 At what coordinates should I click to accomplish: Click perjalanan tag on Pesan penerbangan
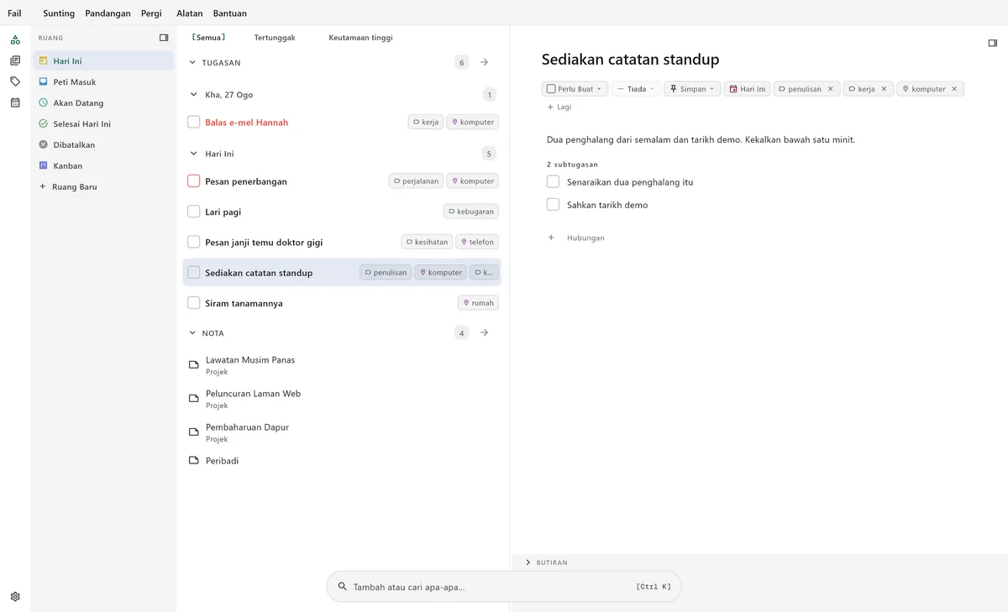coord(416,181)
